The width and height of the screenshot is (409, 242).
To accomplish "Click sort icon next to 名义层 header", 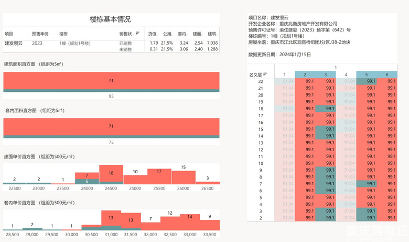I will (x=265, y=75).
